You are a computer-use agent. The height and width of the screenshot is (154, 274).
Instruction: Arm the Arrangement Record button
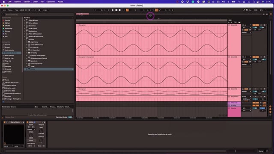pyautogui.click(x=120, y=10)
